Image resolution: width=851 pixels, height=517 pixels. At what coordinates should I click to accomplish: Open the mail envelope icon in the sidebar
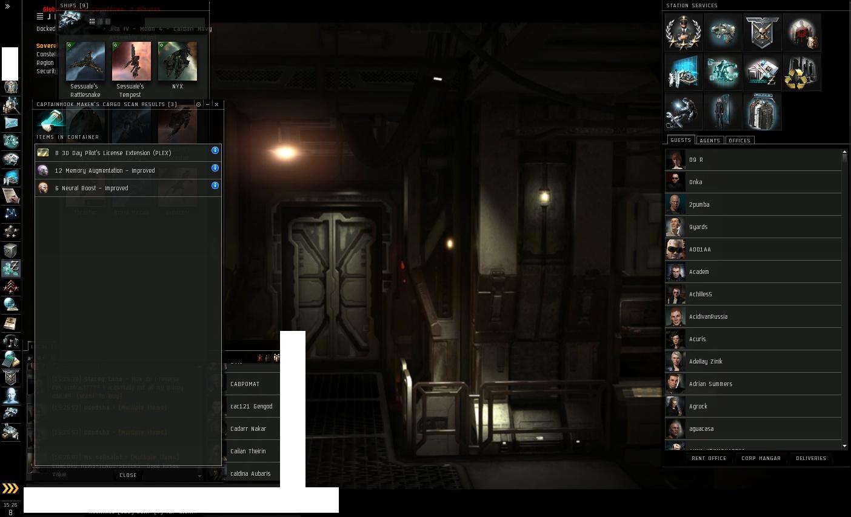click(x=10, y=124)
